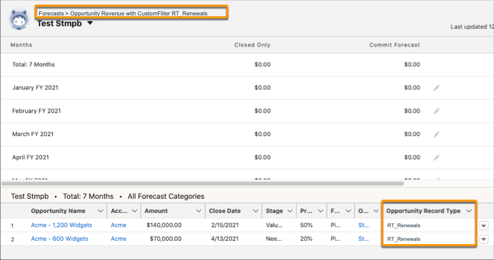
Task: Adjust March FY 2021 forecast via pencil
Action: (436, 134)
